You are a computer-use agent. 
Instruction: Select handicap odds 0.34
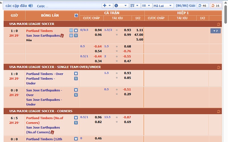98,61
